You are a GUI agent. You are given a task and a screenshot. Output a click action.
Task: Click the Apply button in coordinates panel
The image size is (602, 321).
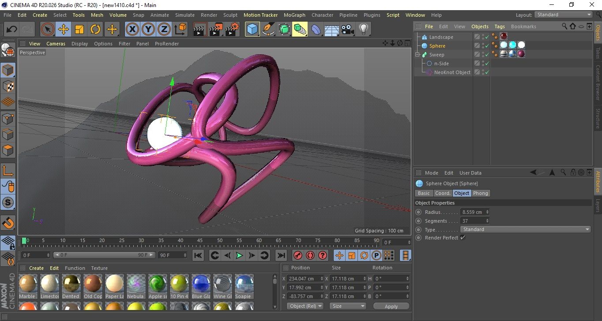click(391, 306)
